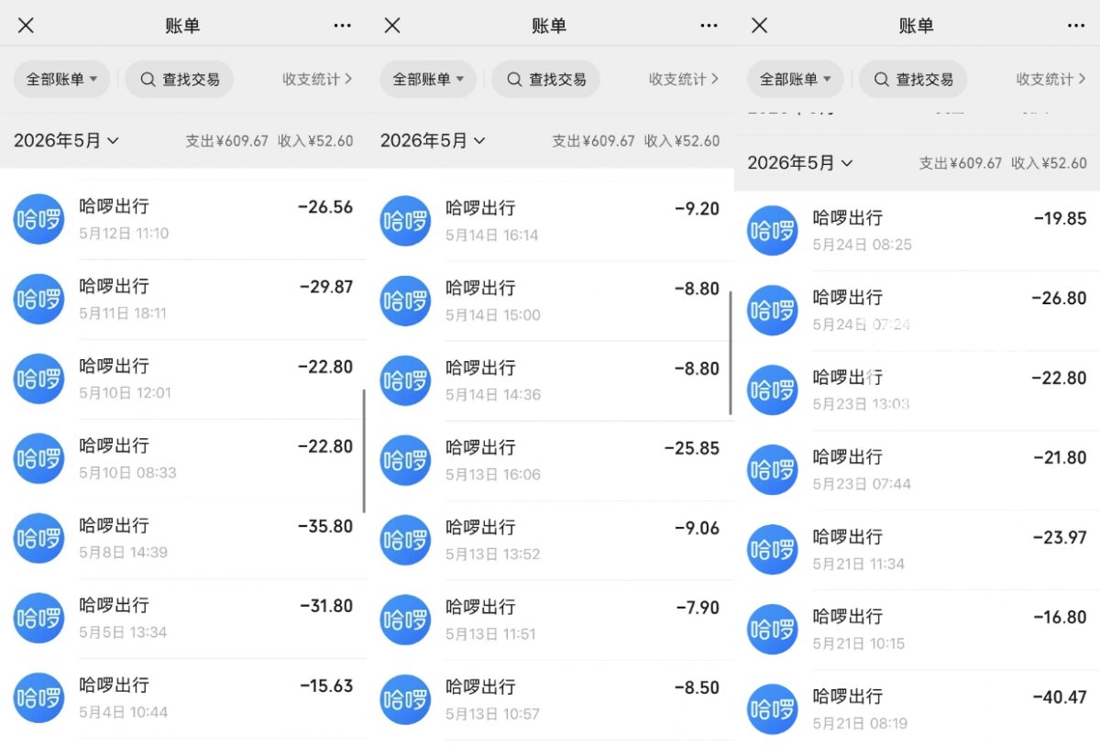Open 2026年5月 month picker in second screenshot
1100x746 pixels.
[x=433, y=140]
